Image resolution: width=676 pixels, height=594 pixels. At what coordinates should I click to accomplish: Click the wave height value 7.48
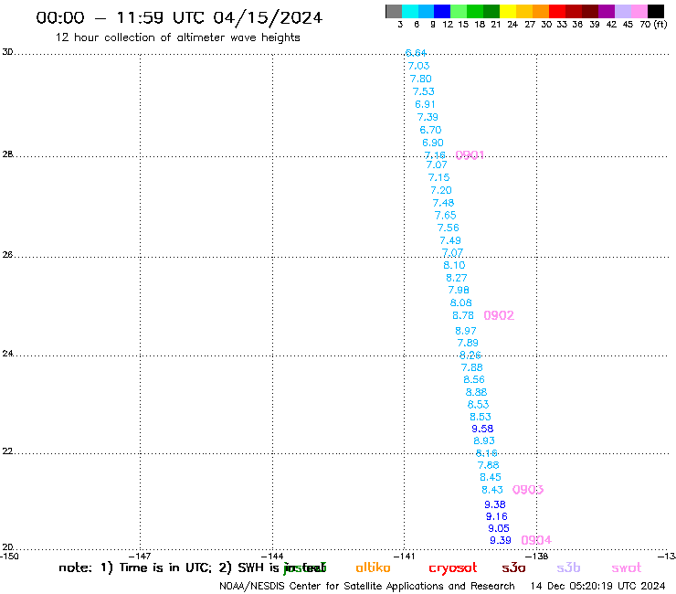443,203
